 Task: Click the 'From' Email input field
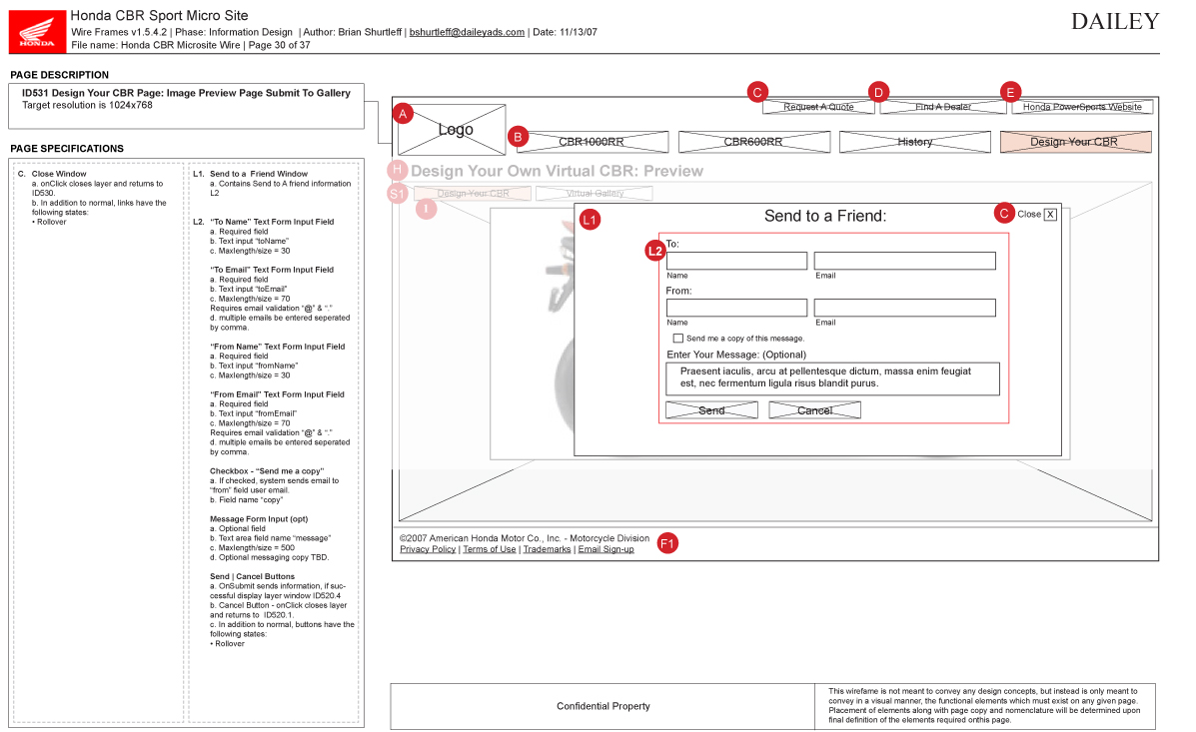click(x=904, y=308)
